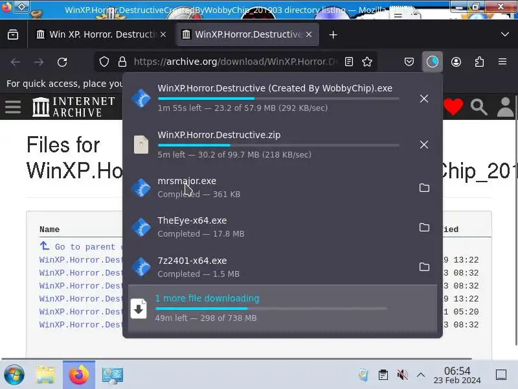Click the 738 MB download progress bar

coord(271,309)
